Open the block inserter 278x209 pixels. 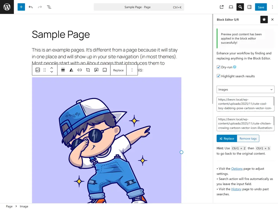[x=21, y=7]
